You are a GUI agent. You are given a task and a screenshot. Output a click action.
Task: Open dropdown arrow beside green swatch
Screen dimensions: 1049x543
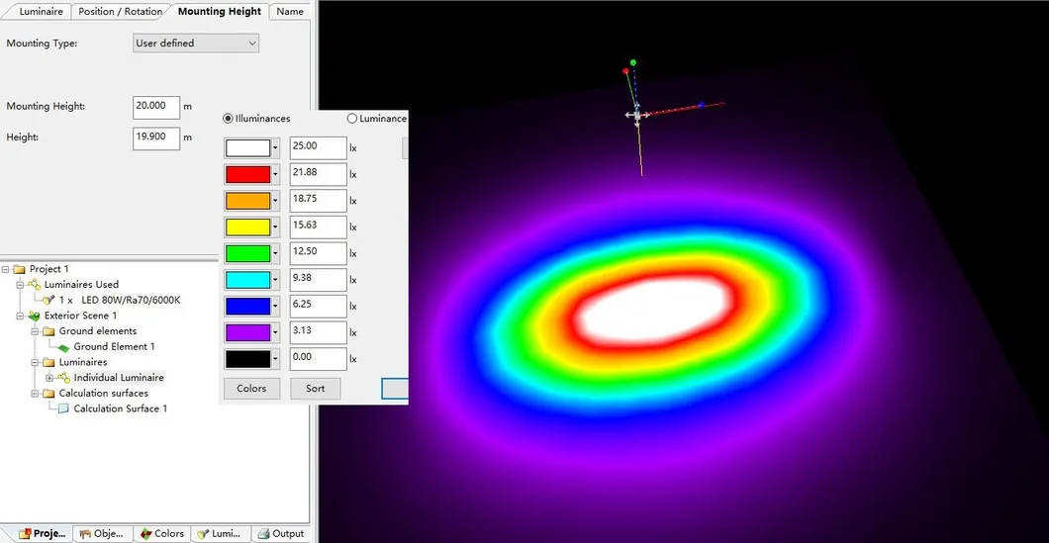(275, 253)
